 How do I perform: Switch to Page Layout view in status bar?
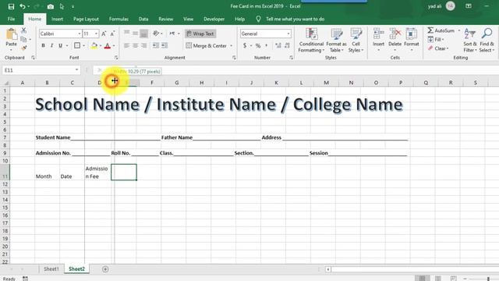point(438,279)
